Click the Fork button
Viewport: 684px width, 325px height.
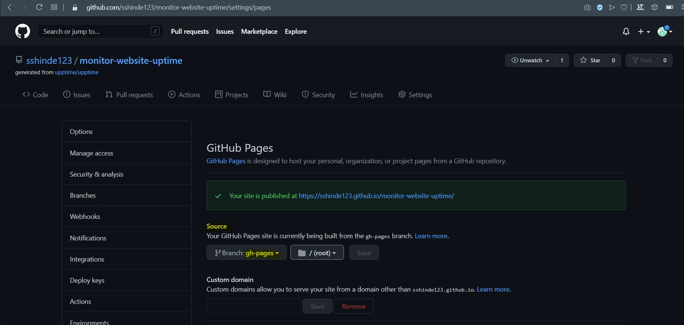pyautogui.click(x=641, y=60)
